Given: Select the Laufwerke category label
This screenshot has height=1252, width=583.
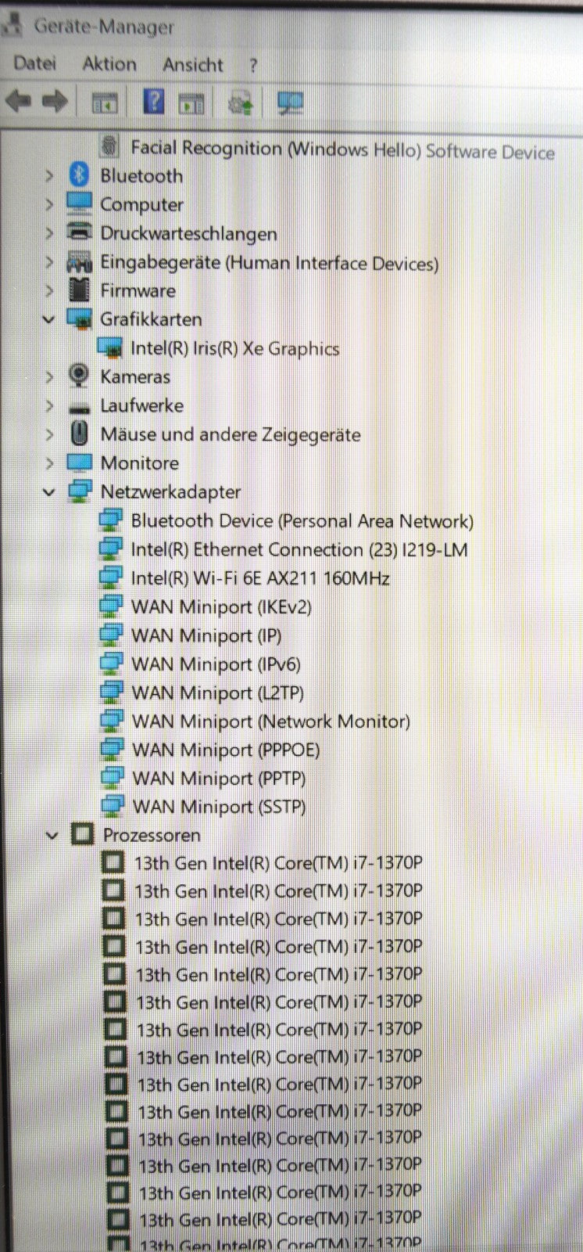Looking at the screenshot, I should pyautogui.click(x=142, y=405).
